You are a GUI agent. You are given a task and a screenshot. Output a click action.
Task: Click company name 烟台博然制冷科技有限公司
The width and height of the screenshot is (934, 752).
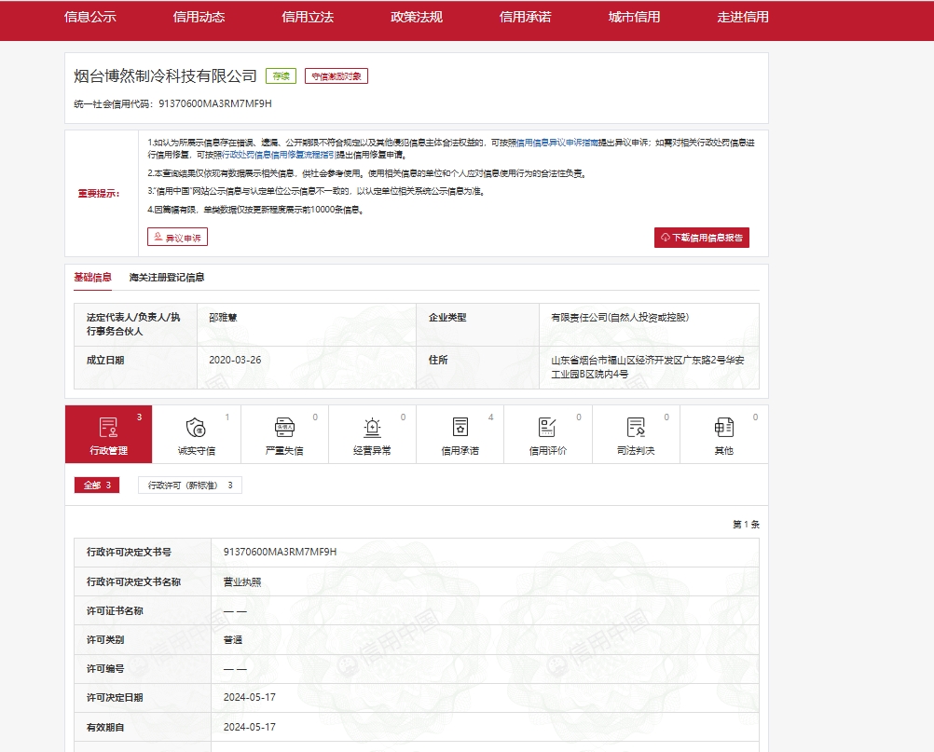(165, 75)
